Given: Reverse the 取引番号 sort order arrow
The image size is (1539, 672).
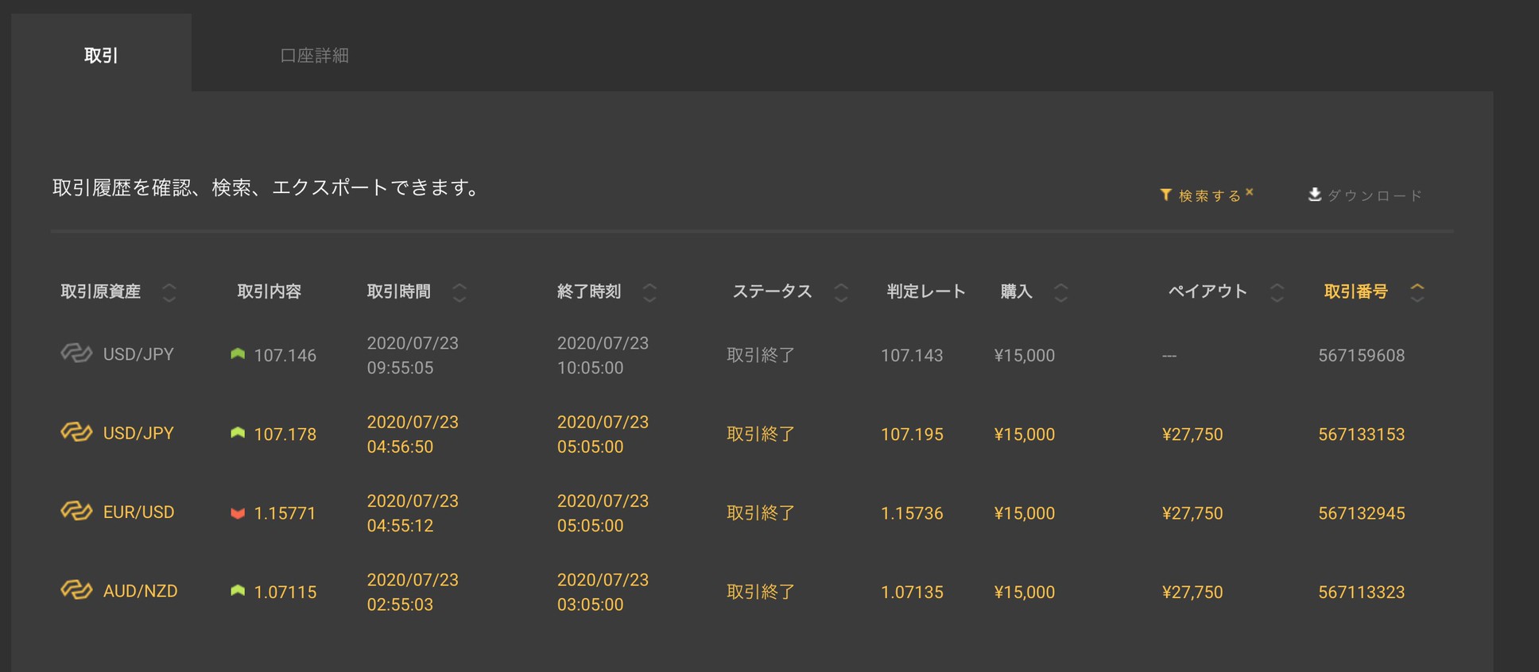Looking at the screenshot, I should tap(1417, 292).
